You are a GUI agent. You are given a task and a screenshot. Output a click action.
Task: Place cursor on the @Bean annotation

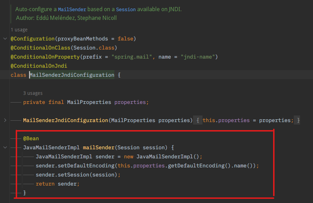click(x=31, y=138)
